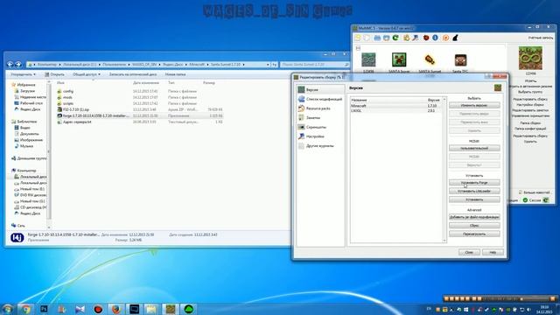Collapse the instance group toggle in MultiMC
Screen dimensions: 560x315
pos(358,48)
